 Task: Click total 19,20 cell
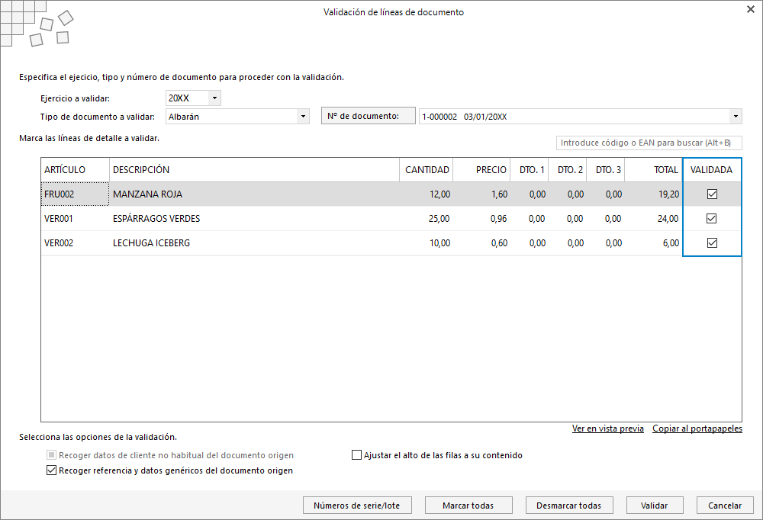point(654,194)
